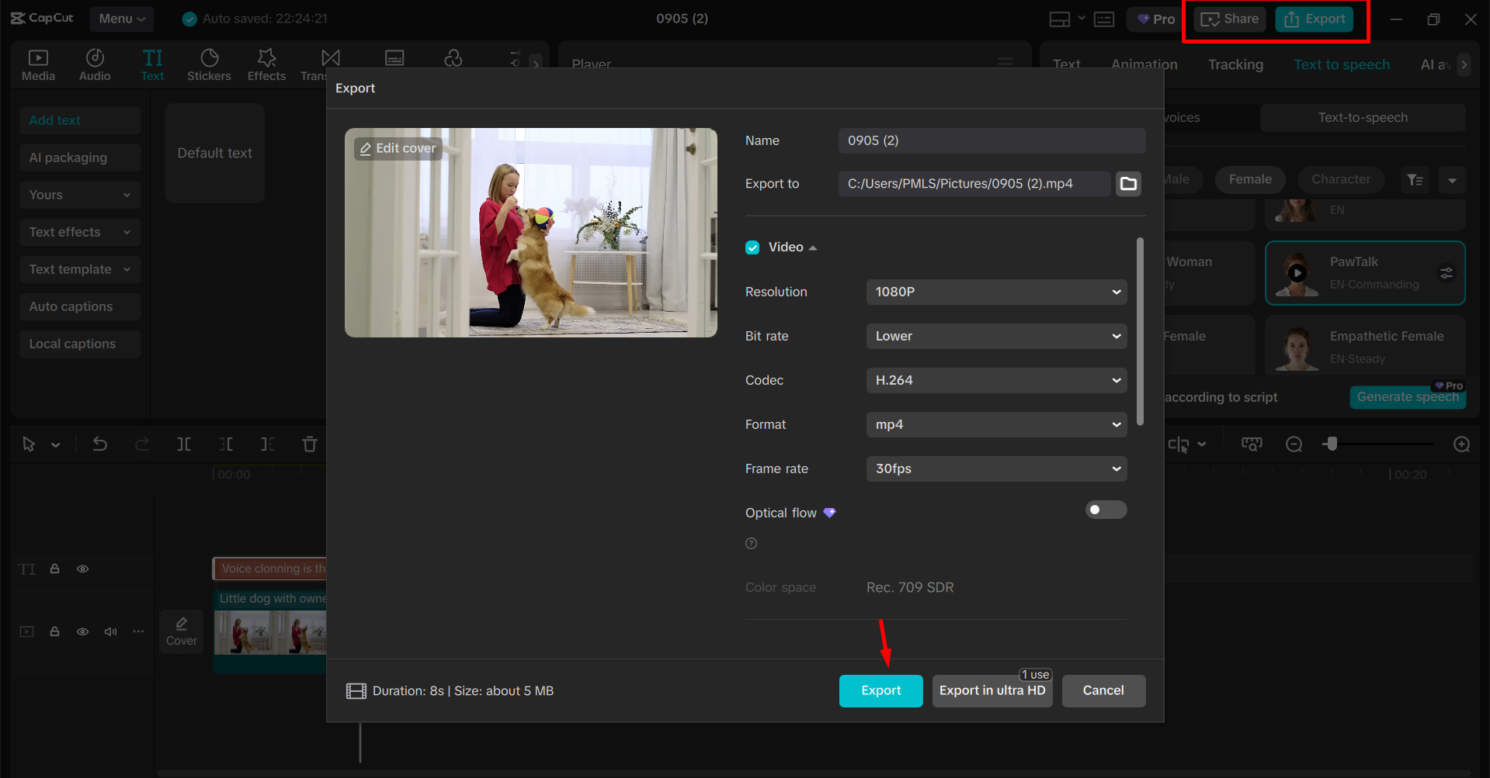The width and height of the screenshot is (1490, 778).
Task: Click the Undo icon in the timeline toolbar
Action: [100, 444]
